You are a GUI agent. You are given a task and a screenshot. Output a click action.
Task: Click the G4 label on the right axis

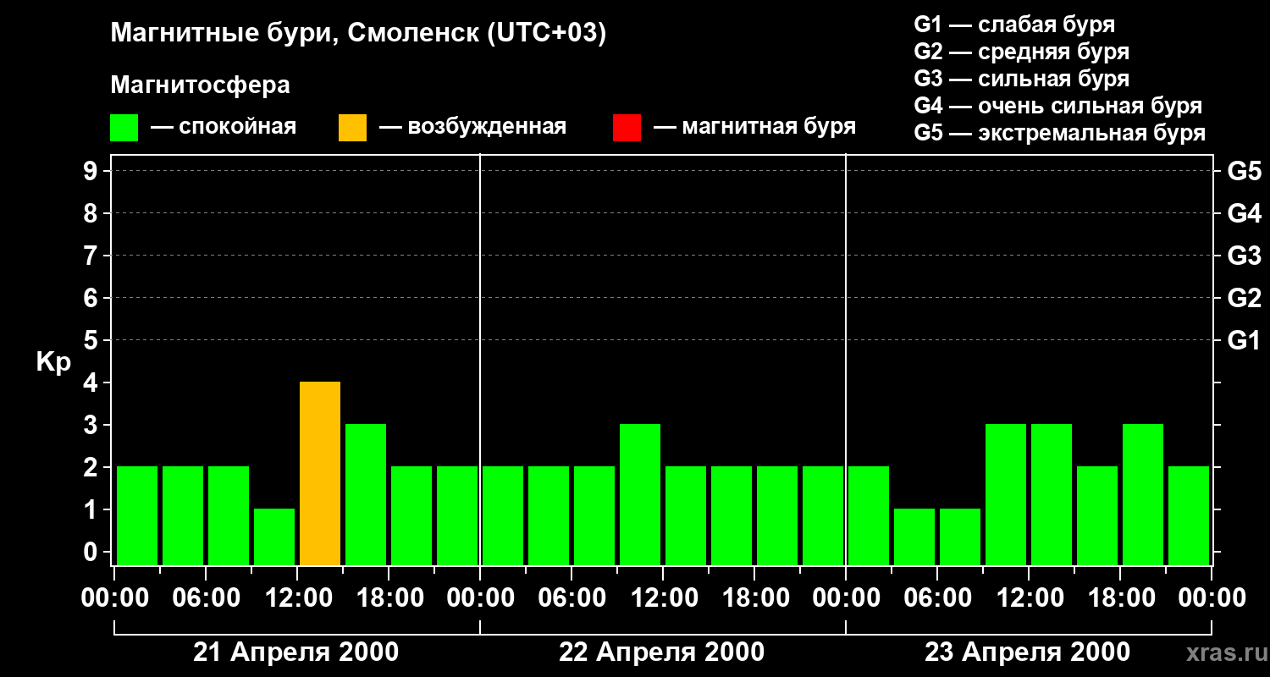[1244, 213]
